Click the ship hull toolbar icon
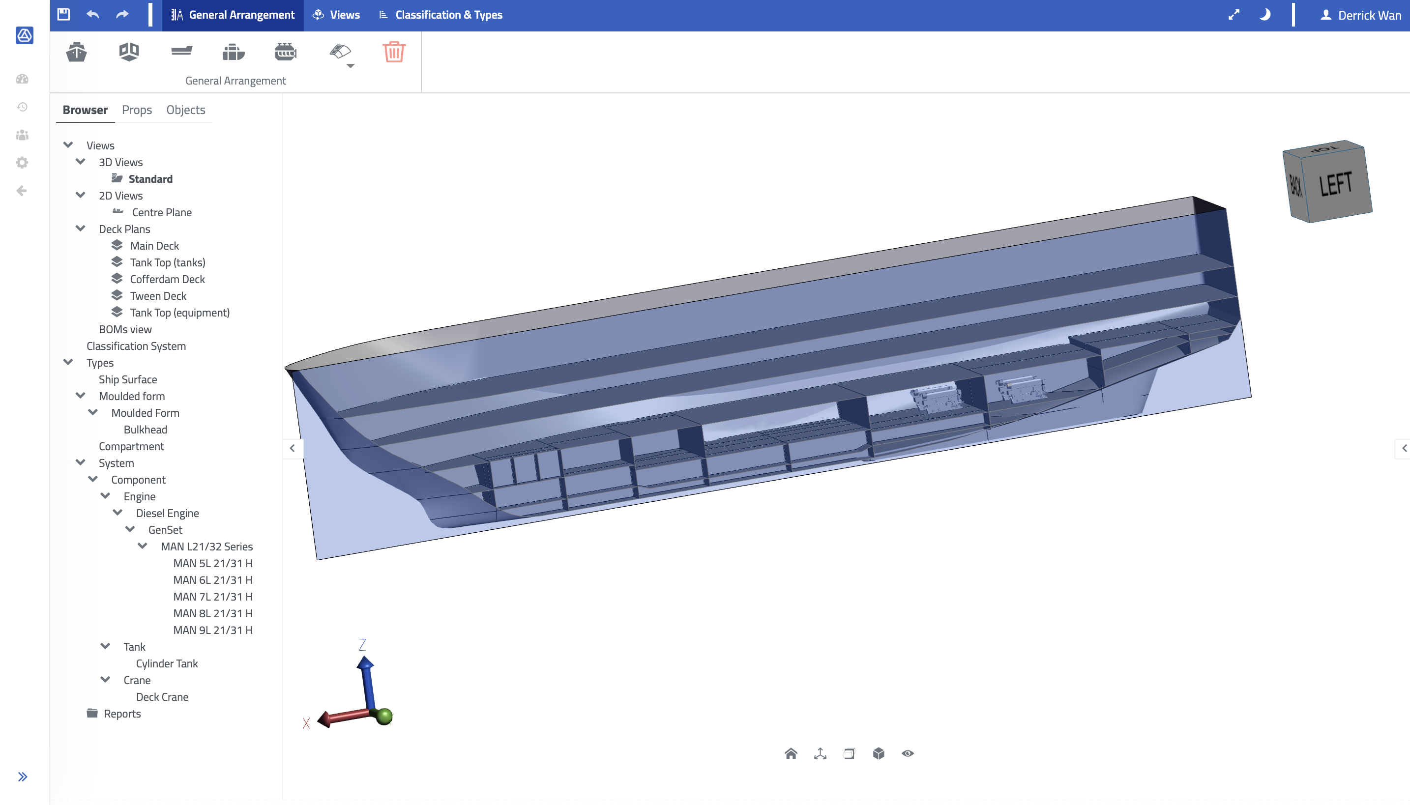 coord(76,52)
